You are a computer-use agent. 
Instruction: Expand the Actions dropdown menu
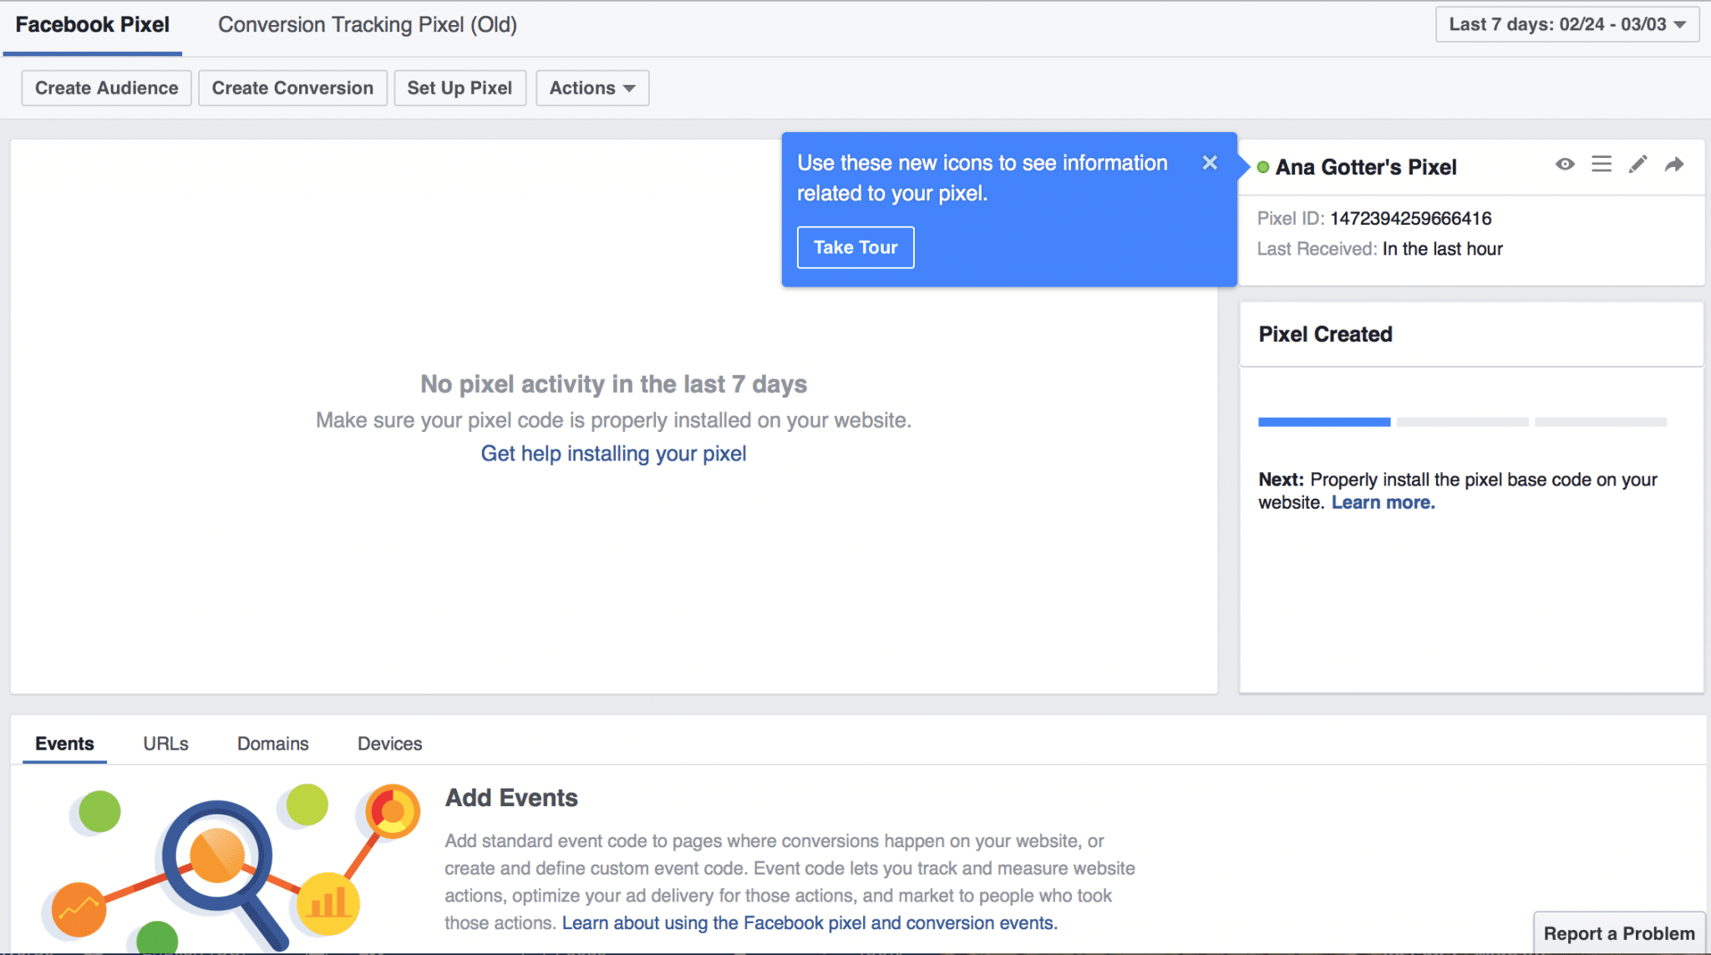pyautogui.click(x=592, y=88)
